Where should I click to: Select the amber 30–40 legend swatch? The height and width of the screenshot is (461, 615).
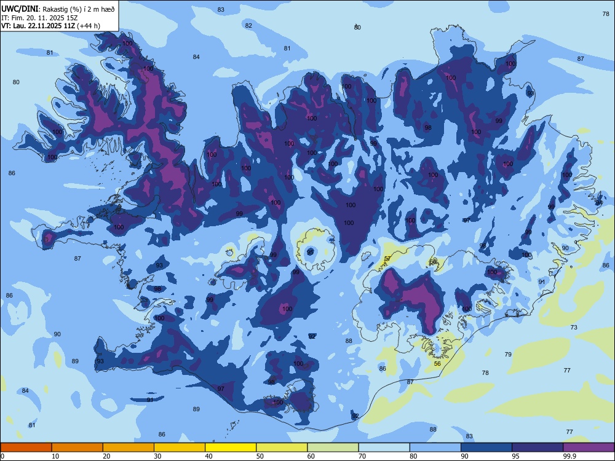click(x=180, y=447)
